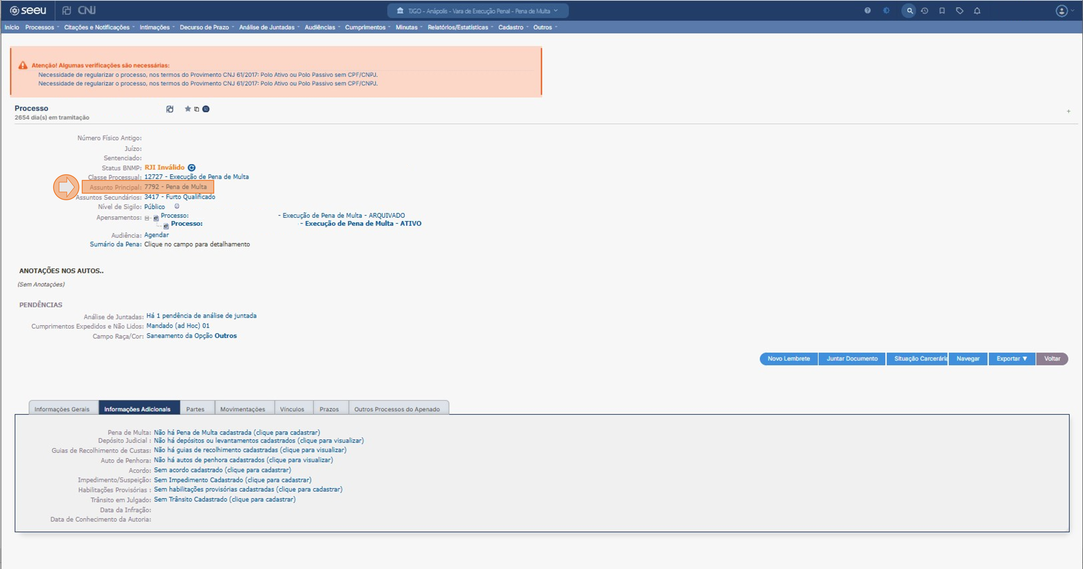
Task: Open the help question mark icon
Action: pos(867,10)
